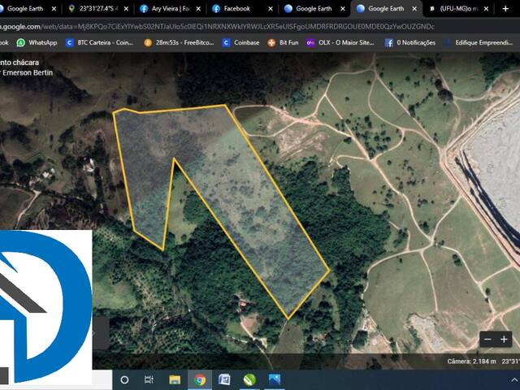Switch to the Ary Vieira Facebook tab

click(x=171, y=9)
